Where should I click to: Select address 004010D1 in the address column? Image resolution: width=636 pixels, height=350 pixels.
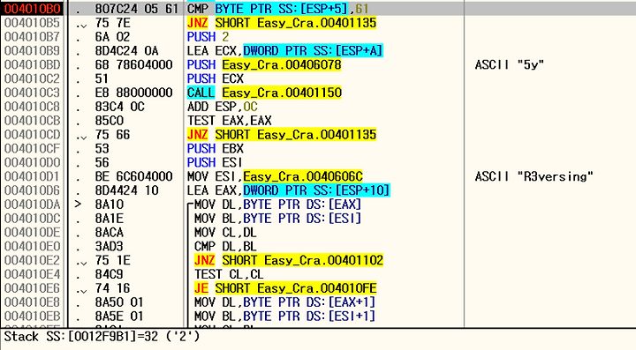[x=33, y=176]
